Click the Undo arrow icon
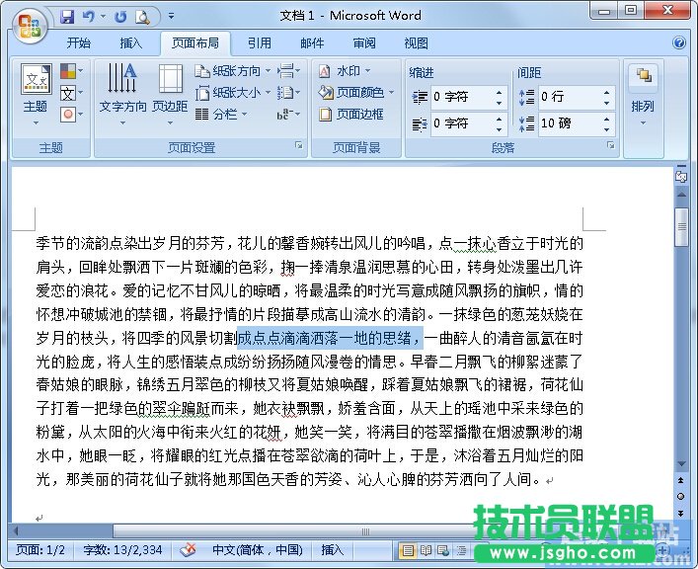 [89, 17]
